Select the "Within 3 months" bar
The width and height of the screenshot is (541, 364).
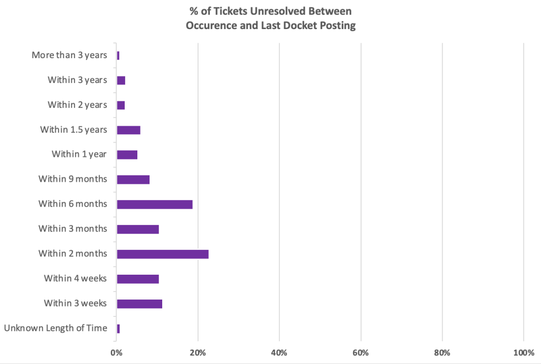click(138, 229)
